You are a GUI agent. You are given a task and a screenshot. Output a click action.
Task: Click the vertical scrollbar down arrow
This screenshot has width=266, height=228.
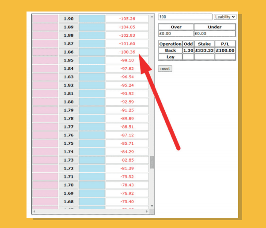click(x=152, y=206)
